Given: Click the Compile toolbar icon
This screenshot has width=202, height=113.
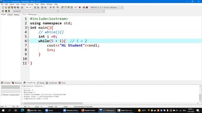Looking at the screenshot, I should (x=62, y=8).
